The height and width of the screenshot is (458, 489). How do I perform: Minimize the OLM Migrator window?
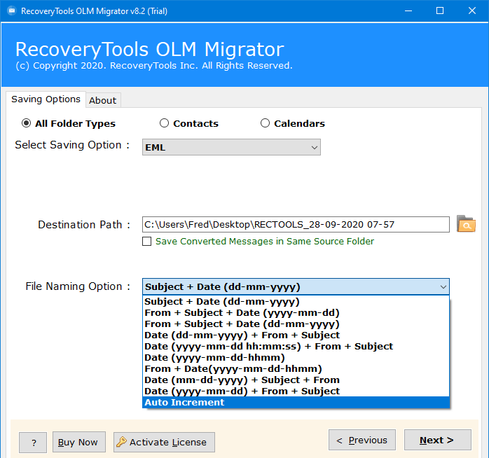[408, 11]
